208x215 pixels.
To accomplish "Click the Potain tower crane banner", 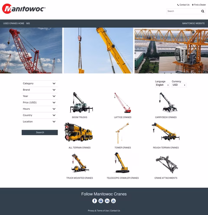I will (x=171, y=50).
